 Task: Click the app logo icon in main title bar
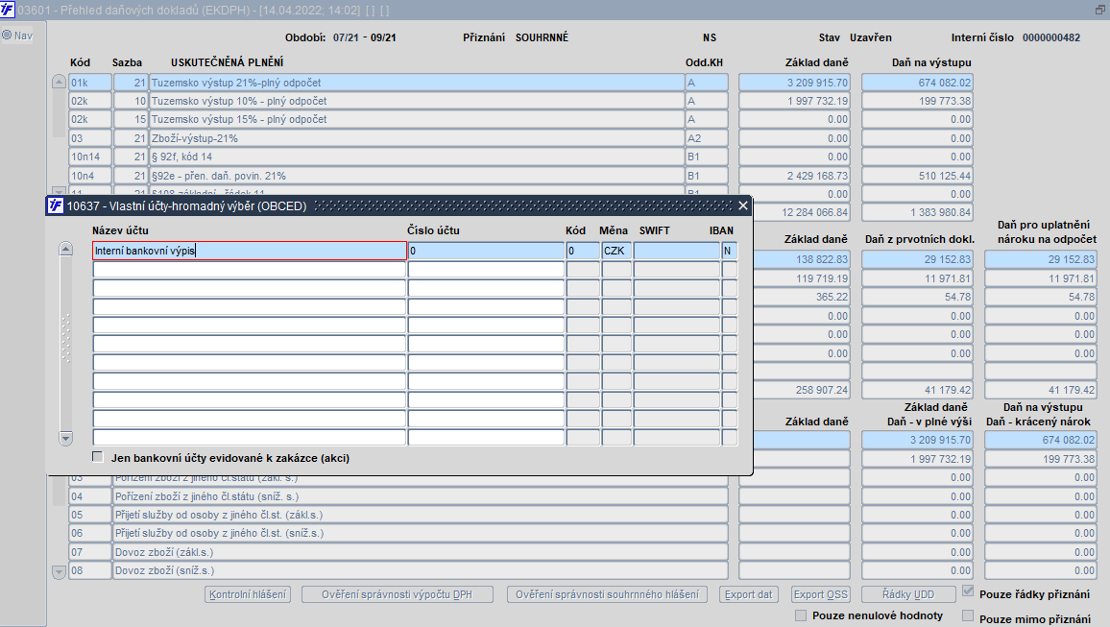click(x=7, y=10)
